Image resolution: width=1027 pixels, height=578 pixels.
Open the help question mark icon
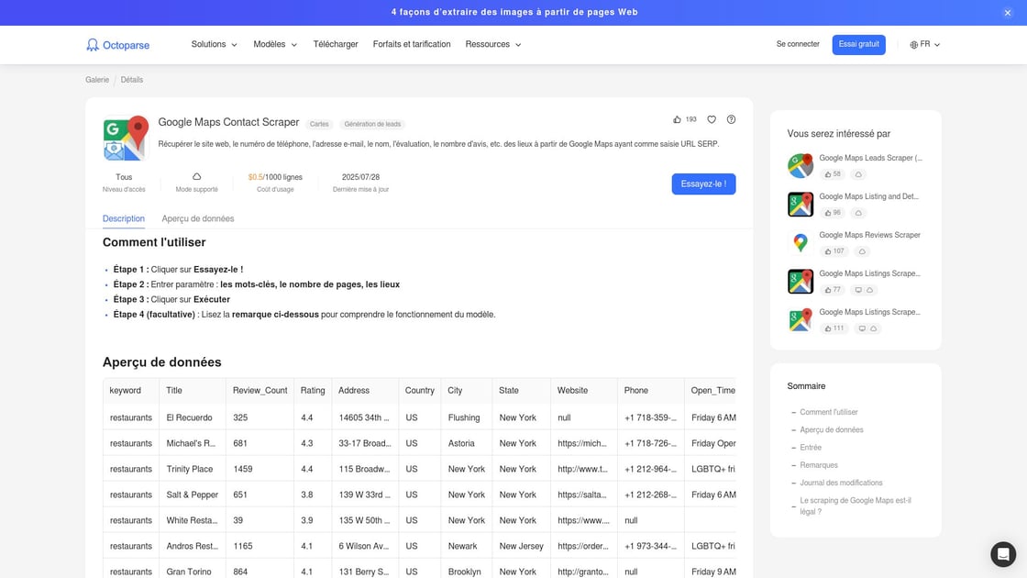731,119
